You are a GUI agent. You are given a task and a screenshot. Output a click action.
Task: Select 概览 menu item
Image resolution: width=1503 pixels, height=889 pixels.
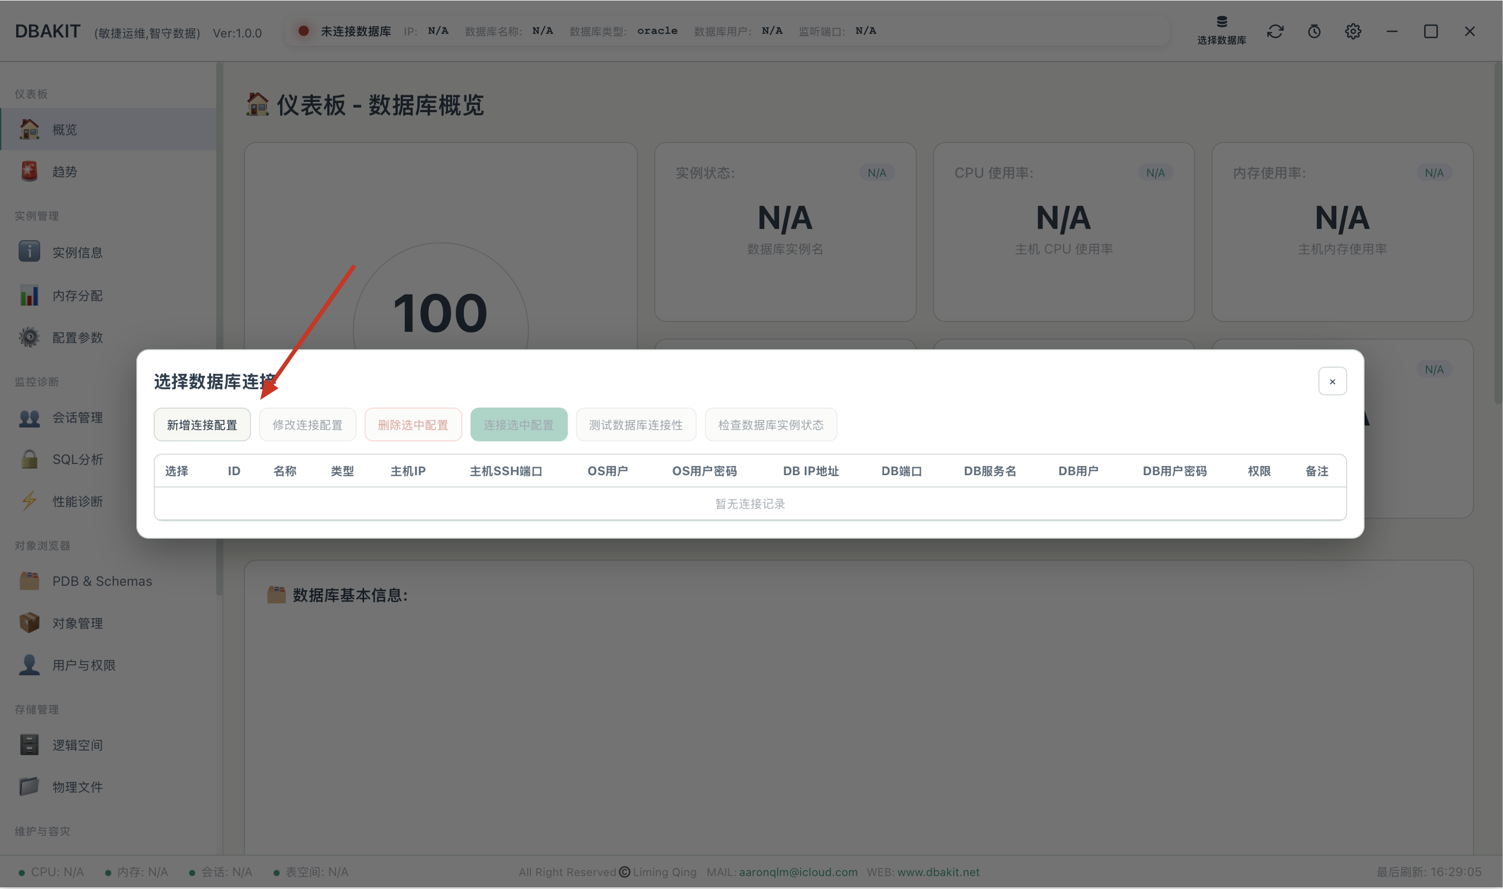coord(108,129)
